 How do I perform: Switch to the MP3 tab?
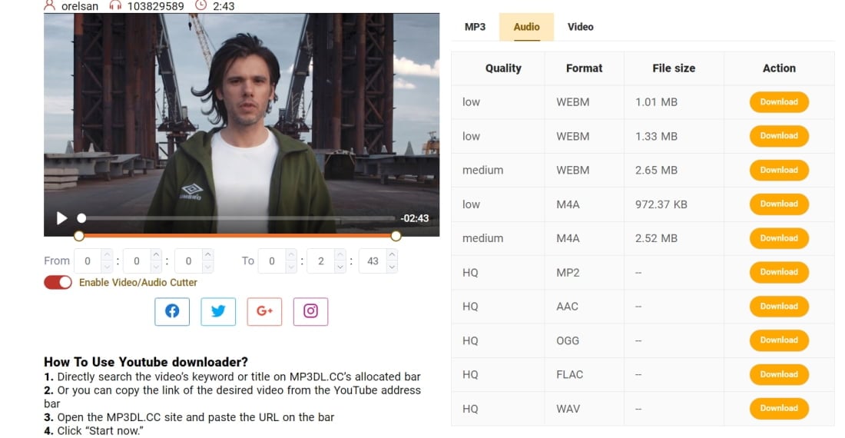pyautogui.click(x=475, y=27)
